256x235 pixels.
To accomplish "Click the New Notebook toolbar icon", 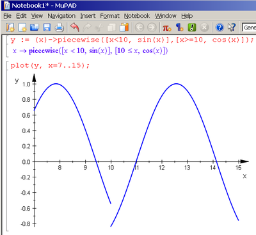I will click(10, 28).
